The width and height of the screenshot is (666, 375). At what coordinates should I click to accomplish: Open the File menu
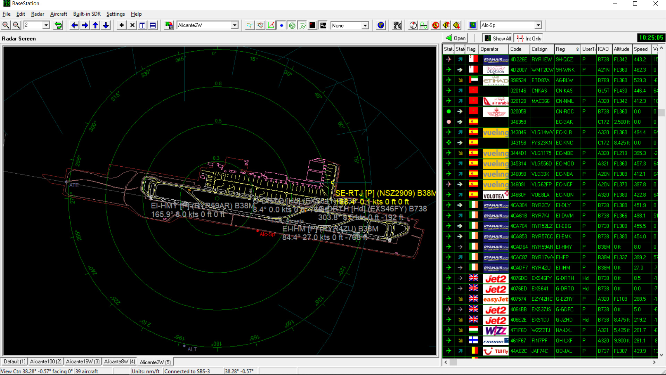[x=6, y=14]
